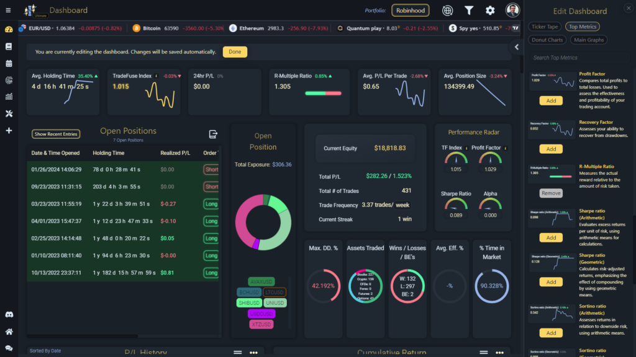Toggle the SHIBUSD legend chip
The height and width of the screenshot is (357, 636).
pyautogui.click(x=248, y=302)
